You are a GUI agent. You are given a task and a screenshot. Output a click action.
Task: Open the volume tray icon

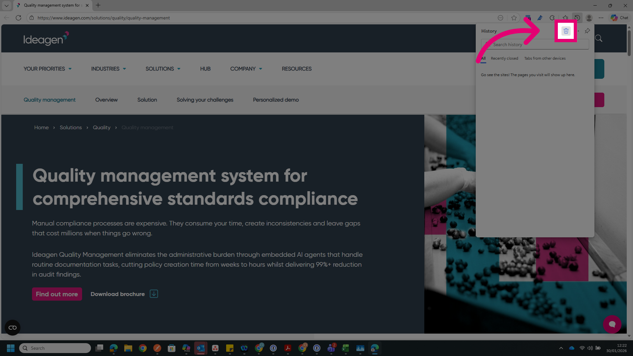click(x=590, y=348)
